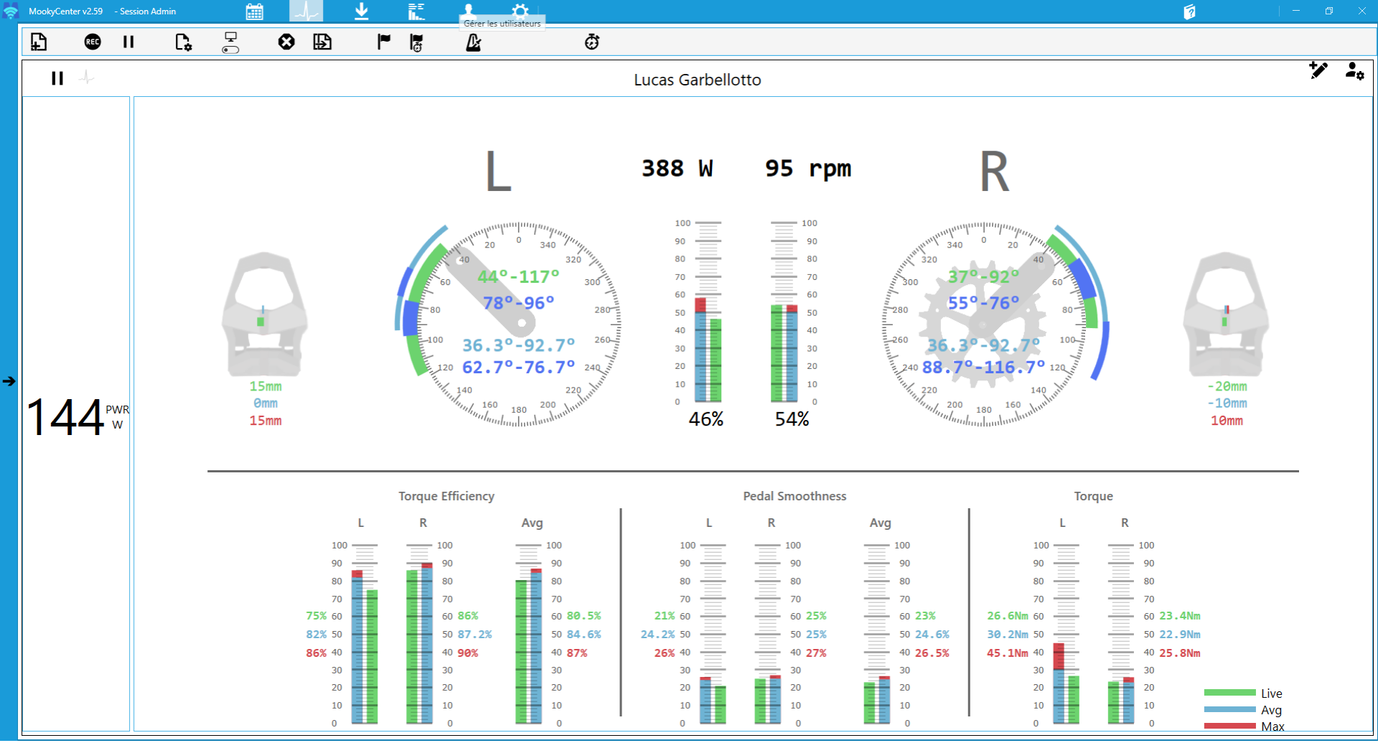Click the magic wand edit icon
Screen dimensions: 1378x743
1318,70
